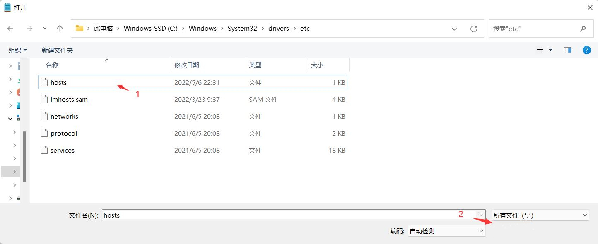Image resolution: width=598 pixels, height=244 pixels.
Task: Open the 组织 menu
Action: click(17, 50)
